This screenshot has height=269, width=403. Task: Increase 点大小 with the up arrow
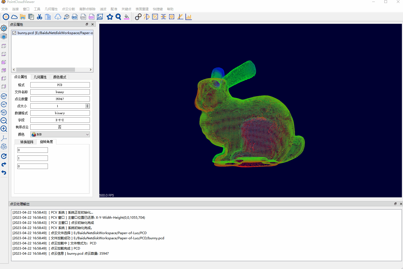[87, 105]
